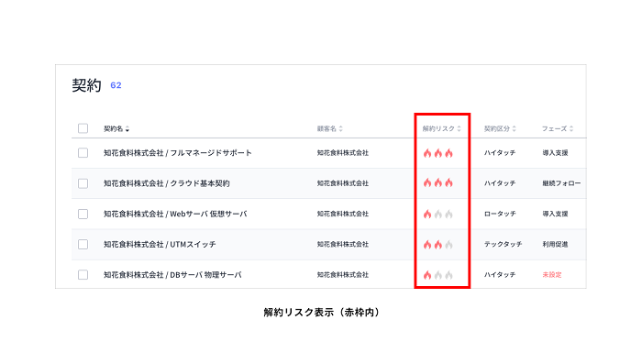Open contract 知花食料株式会社 / クラウド基本契約

(x=167, y=183)
